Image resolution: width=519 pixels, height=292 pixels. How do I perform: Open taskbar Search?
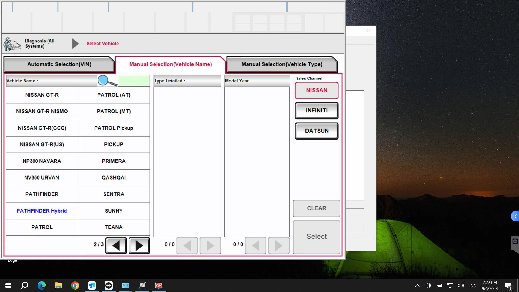tap(24, 285)
